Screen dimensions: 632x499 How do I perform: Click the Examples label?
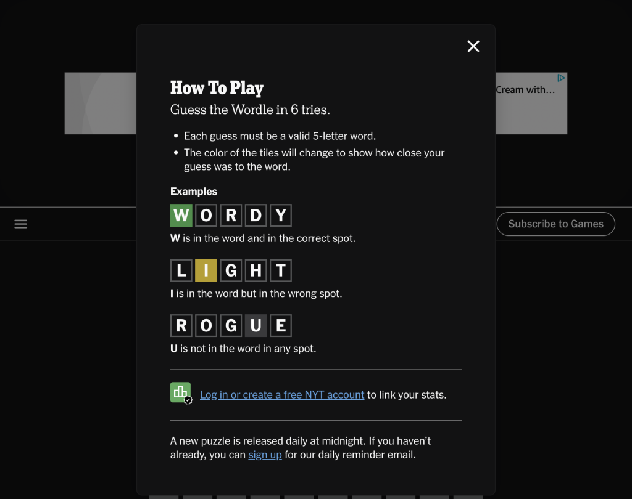pos(193,192)
